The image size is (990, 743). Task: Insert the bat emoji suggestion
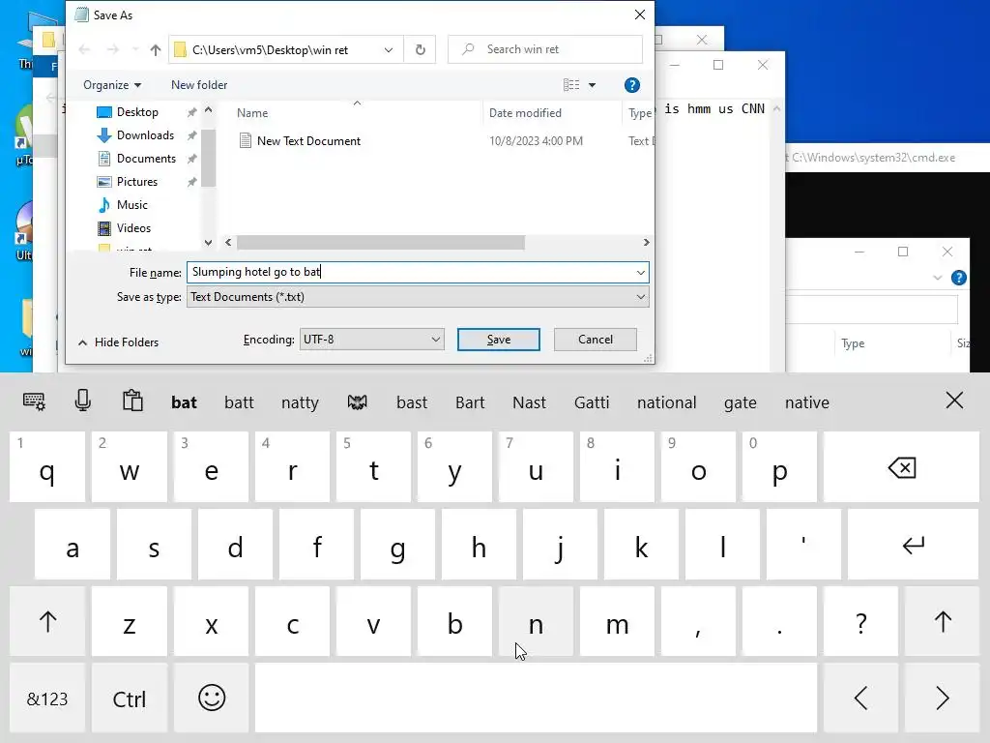pos(358,402)
